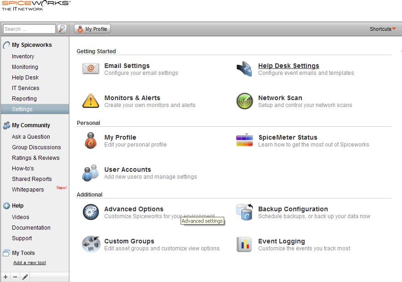The width and height of the screenshot is (402, 282).
Task: Open IT Services in the sidebar
Action: pyautogui.click(x=25, y=88)
